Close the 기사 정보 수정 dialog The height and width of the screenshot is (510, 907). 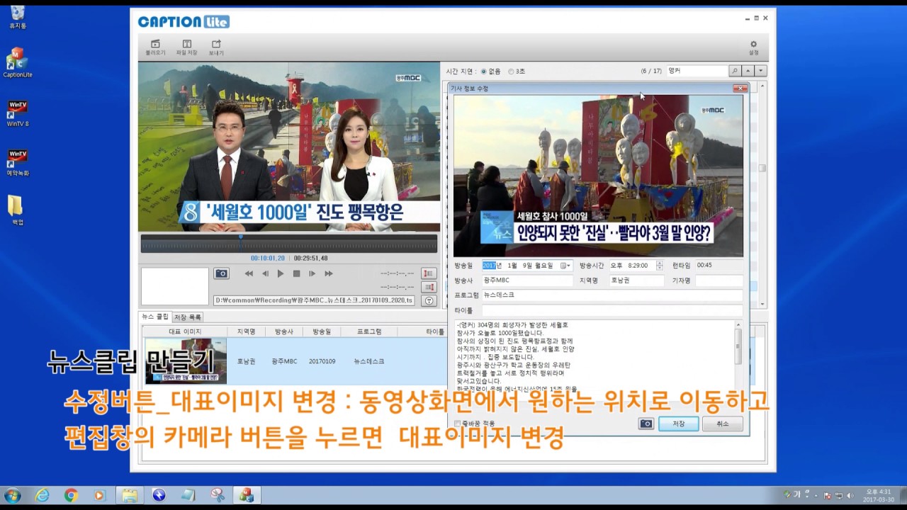(x=740, y=89)
